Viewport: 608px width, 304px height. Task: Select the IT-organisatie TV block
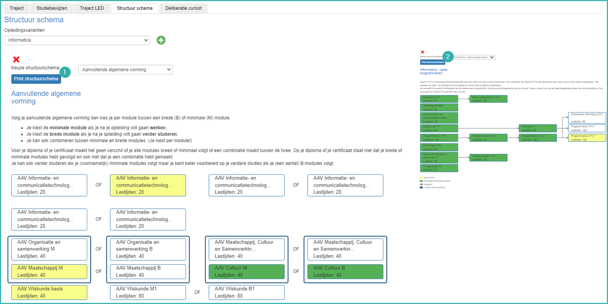[x=439, y=168]
